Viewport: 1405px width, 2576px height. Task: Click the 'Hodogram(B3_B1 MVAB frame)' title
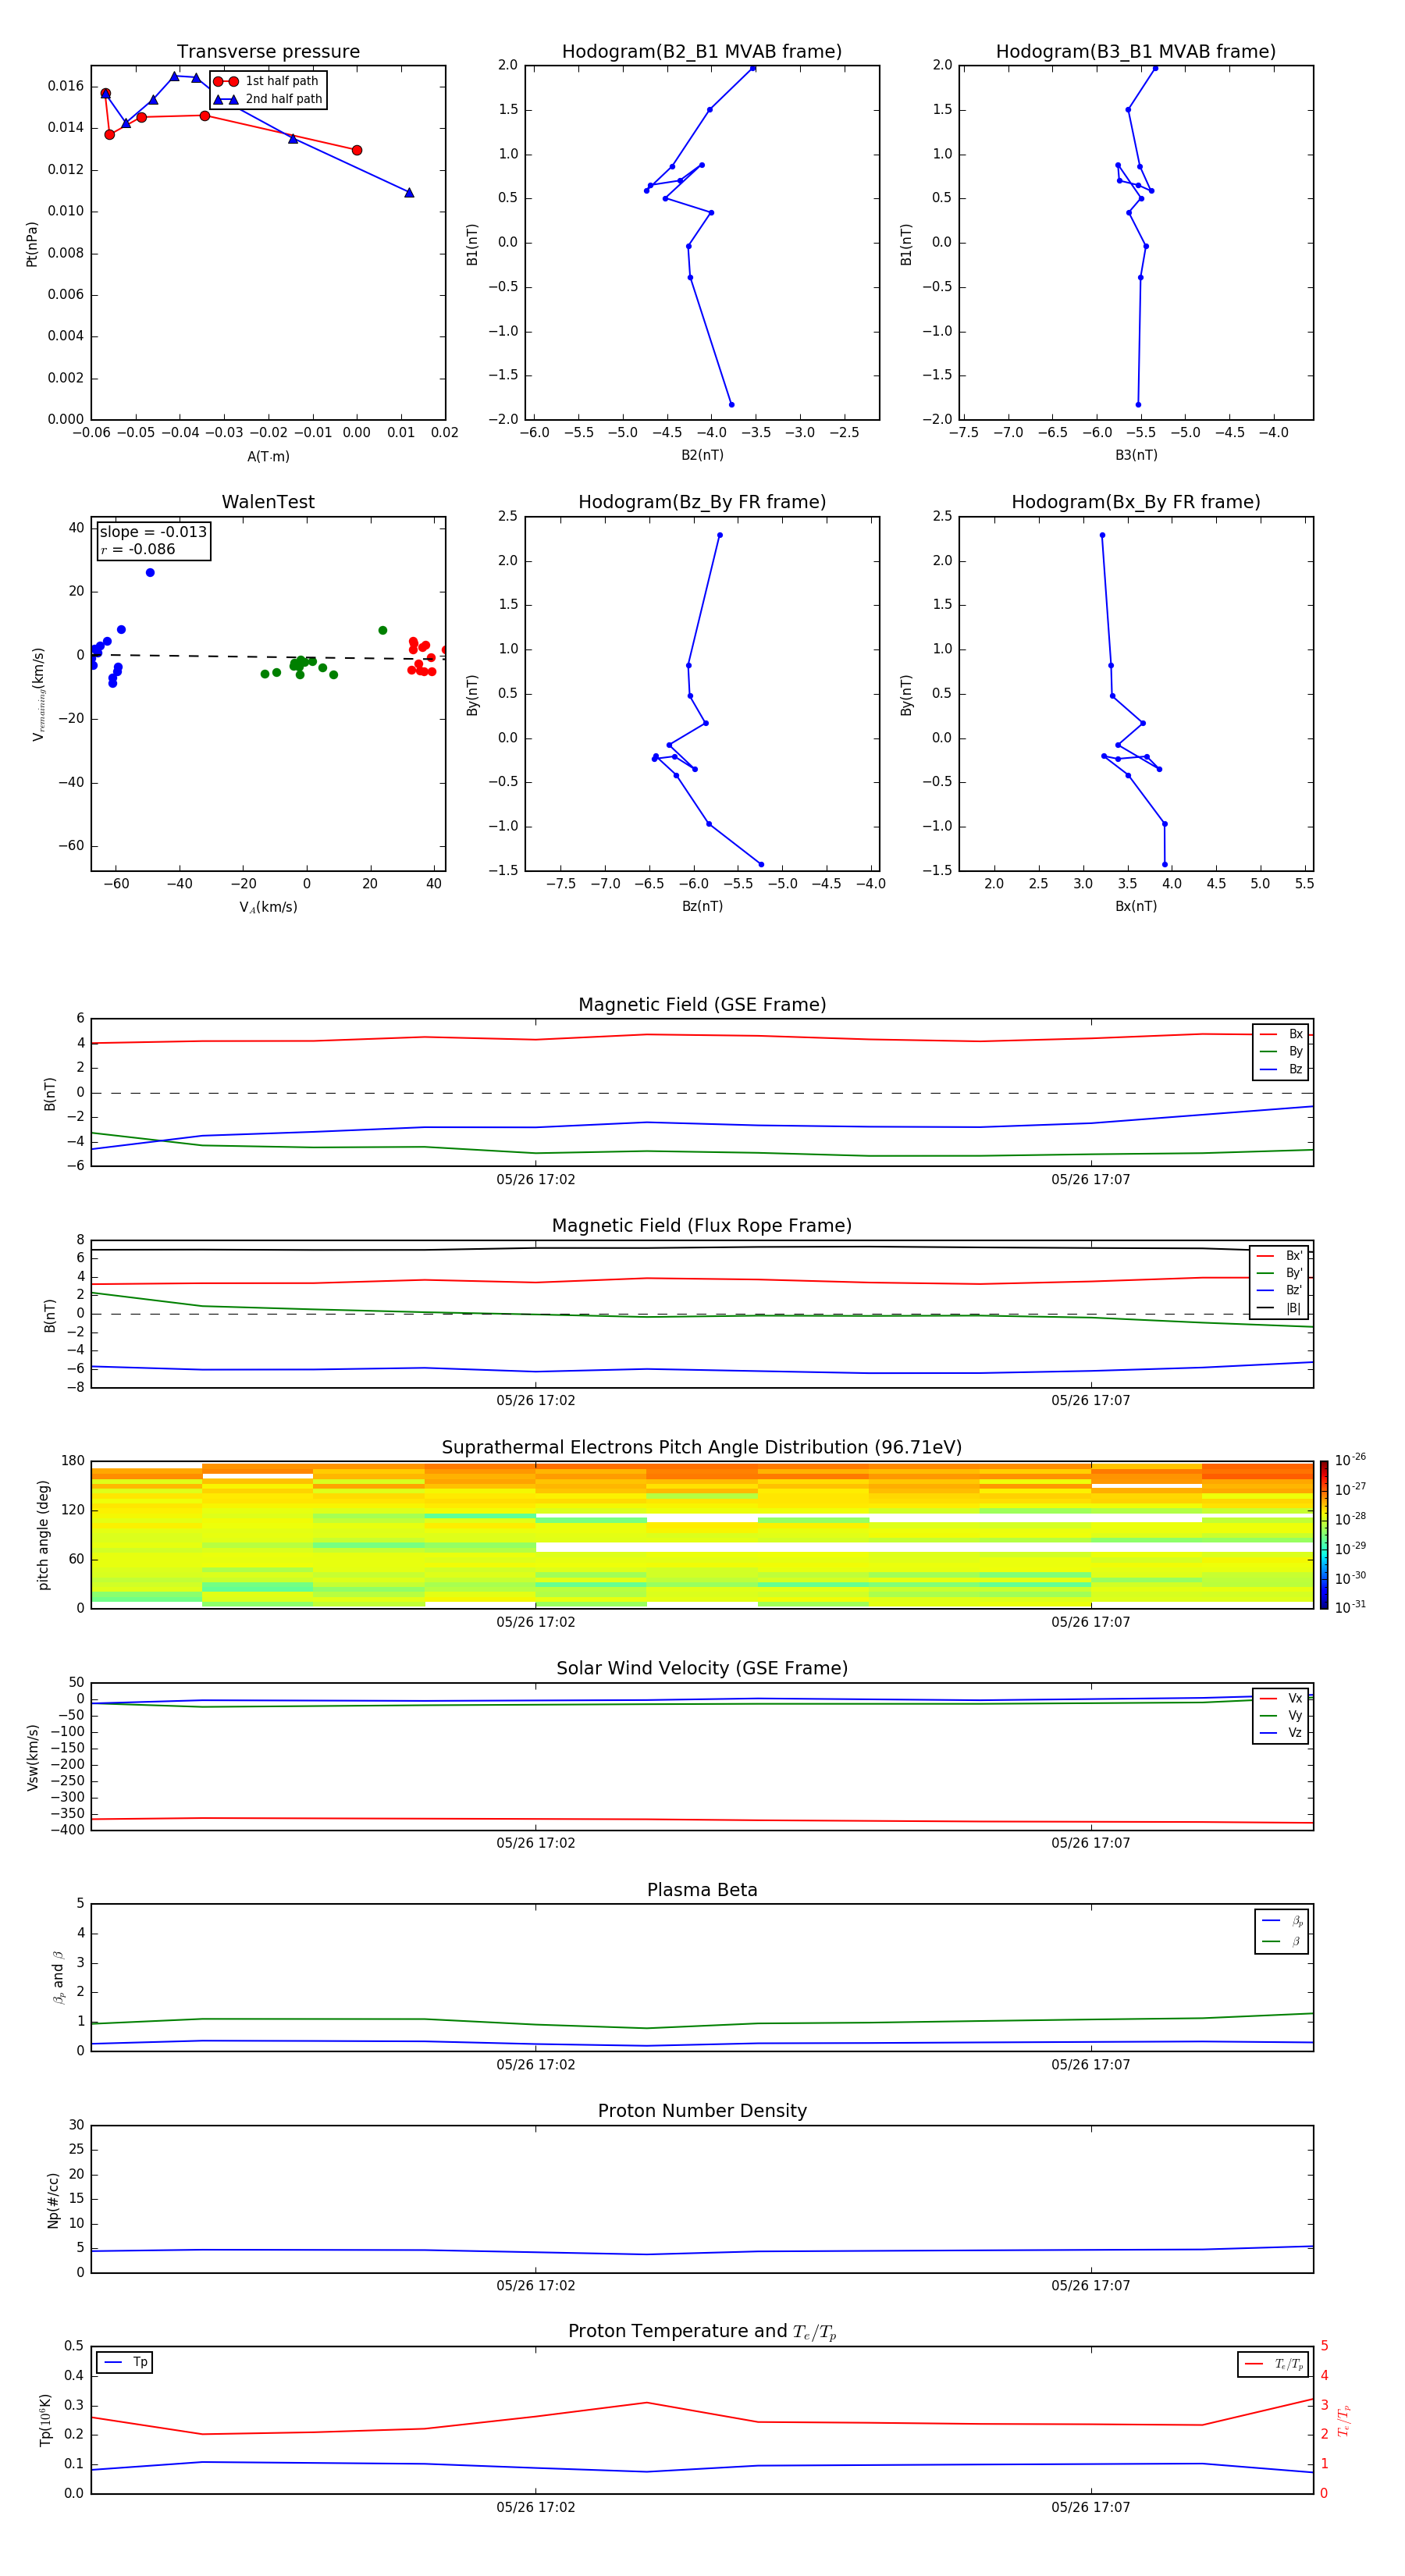(x=1136, y=52)
